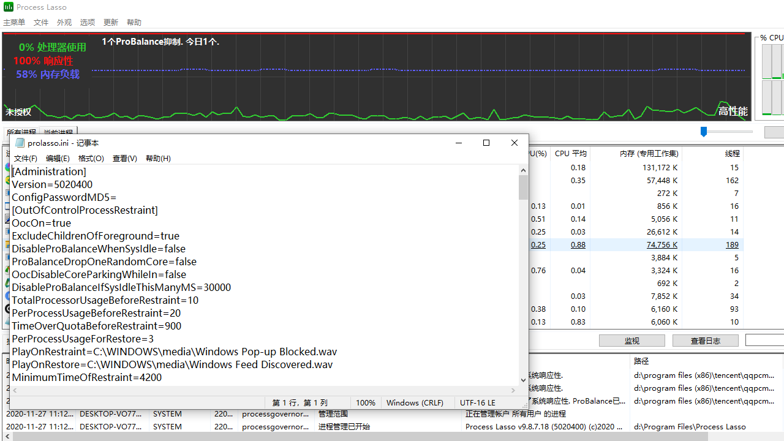
Task: Open the 选项 menu in Process Lasso
Action: (88, 23)
